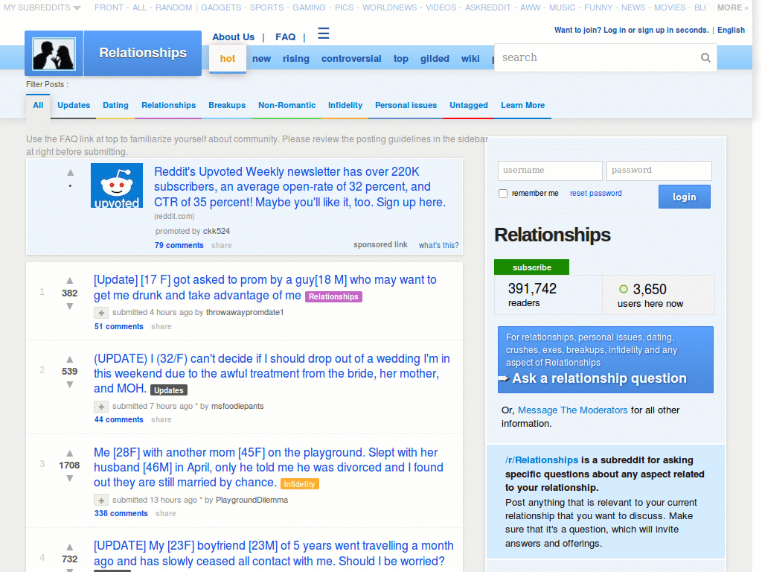
Task: Click the Relationships silhouette logo image
Action: [54, 54]
